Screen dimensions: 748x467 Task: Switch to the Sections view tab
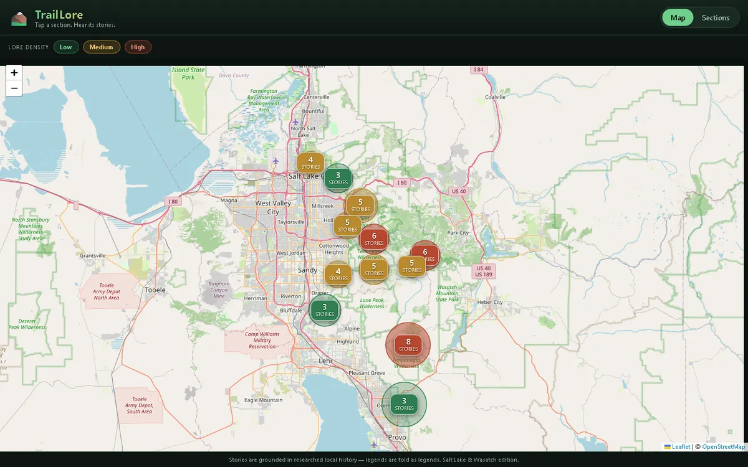716,17
